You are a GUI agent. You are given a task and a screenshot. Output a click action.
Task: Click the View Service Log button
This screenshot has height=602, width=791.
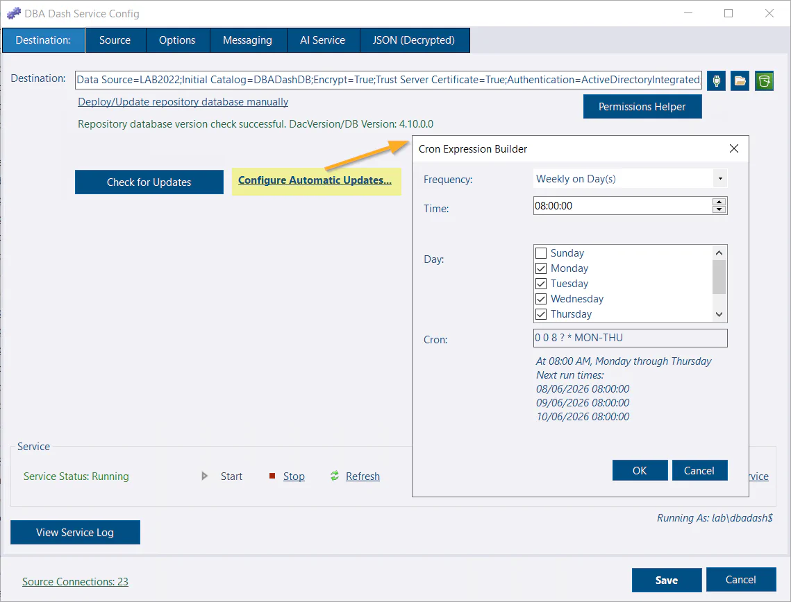click(x=75, y=533)
